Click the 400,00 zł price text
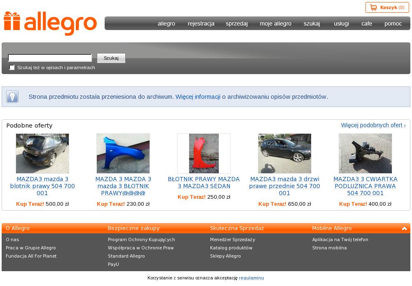Viewport: 412px width, 286px height. (x=380, y=204)
